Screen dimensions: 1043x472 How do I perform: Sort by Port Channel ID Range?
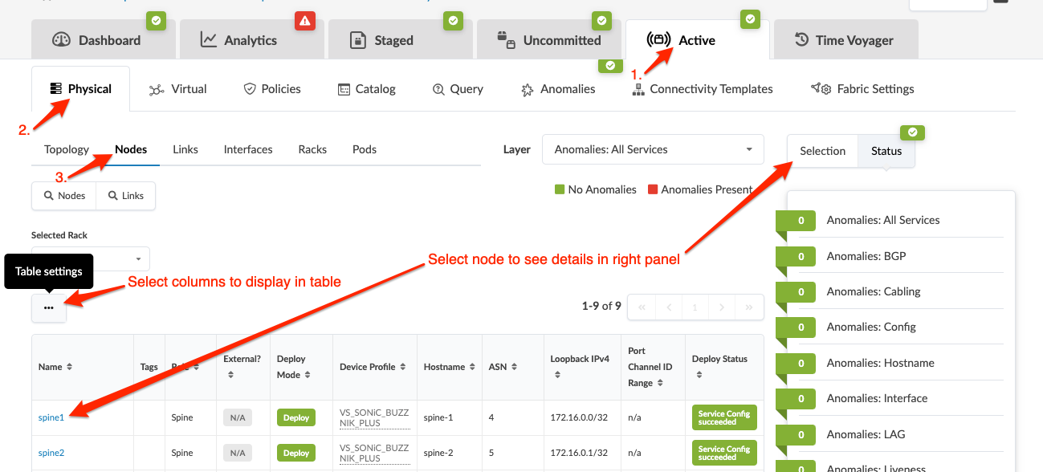tap(650, 367)
